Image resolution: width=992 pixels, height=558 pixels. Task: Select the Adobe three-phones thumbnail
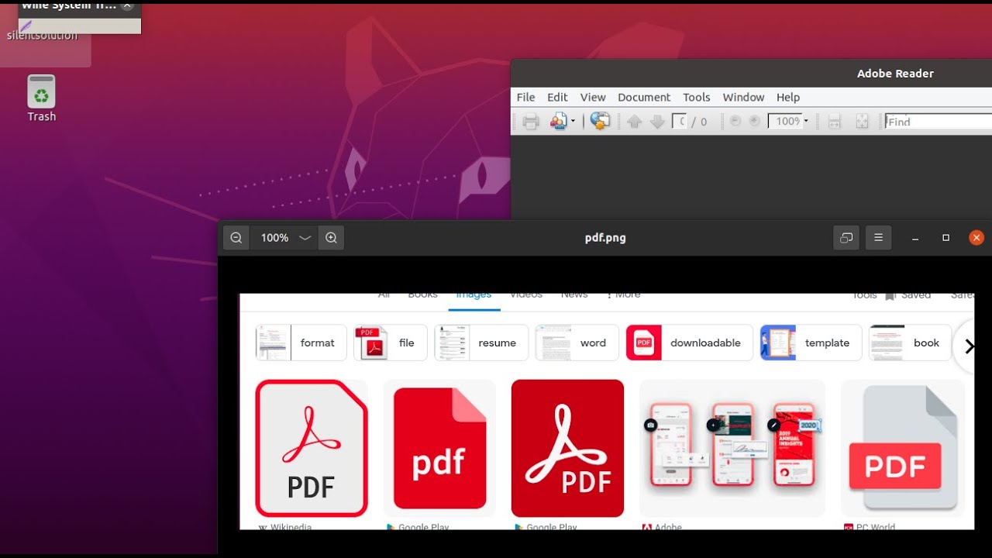point(732,448)
